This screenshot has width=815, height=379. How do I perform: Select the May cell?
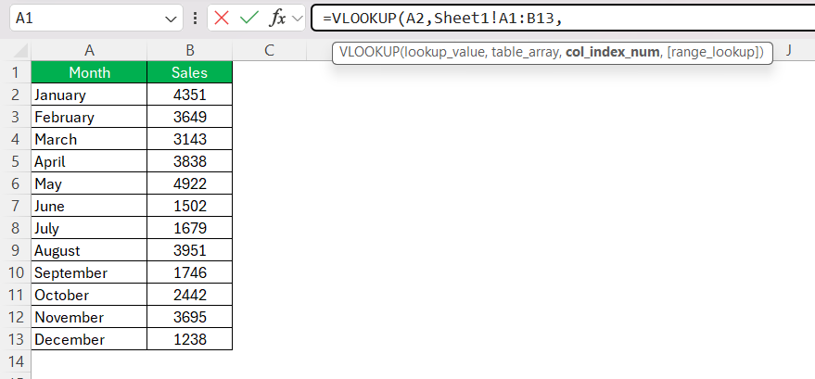[x=89, y=183]
